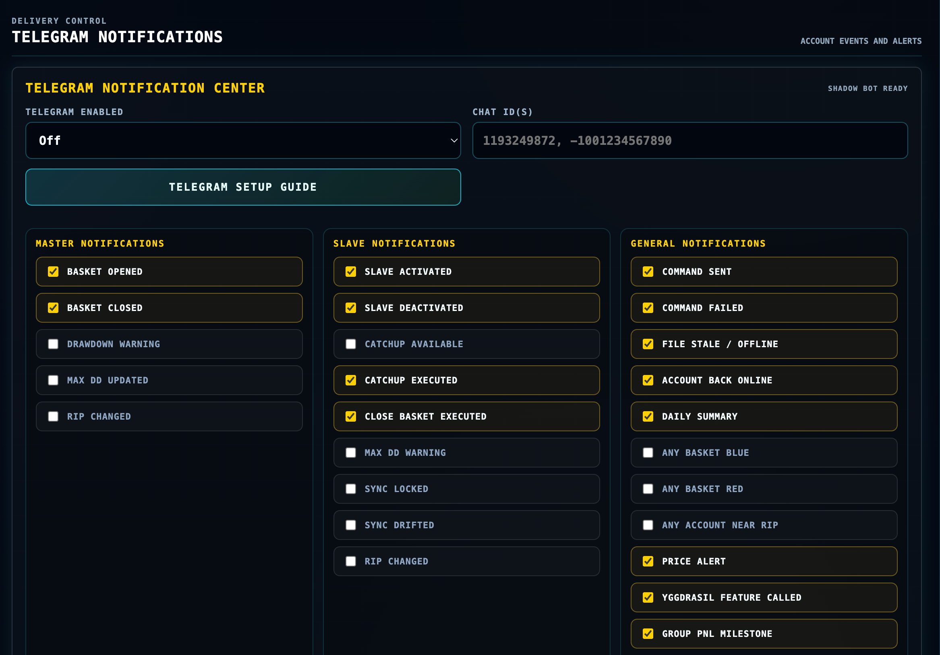Toggle the Group PNL Milestone checkbox
Viewport: 940px width, 655px height.
(648, 634)
